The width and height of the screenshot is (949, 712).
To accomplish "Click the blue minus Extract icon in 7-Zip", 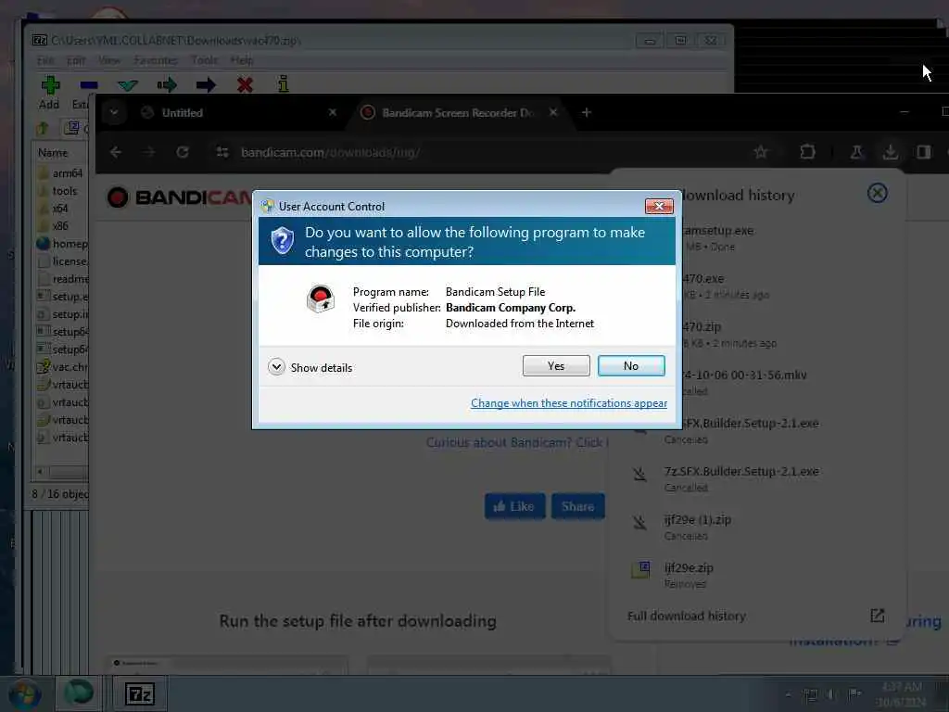I will click(88, 85).
